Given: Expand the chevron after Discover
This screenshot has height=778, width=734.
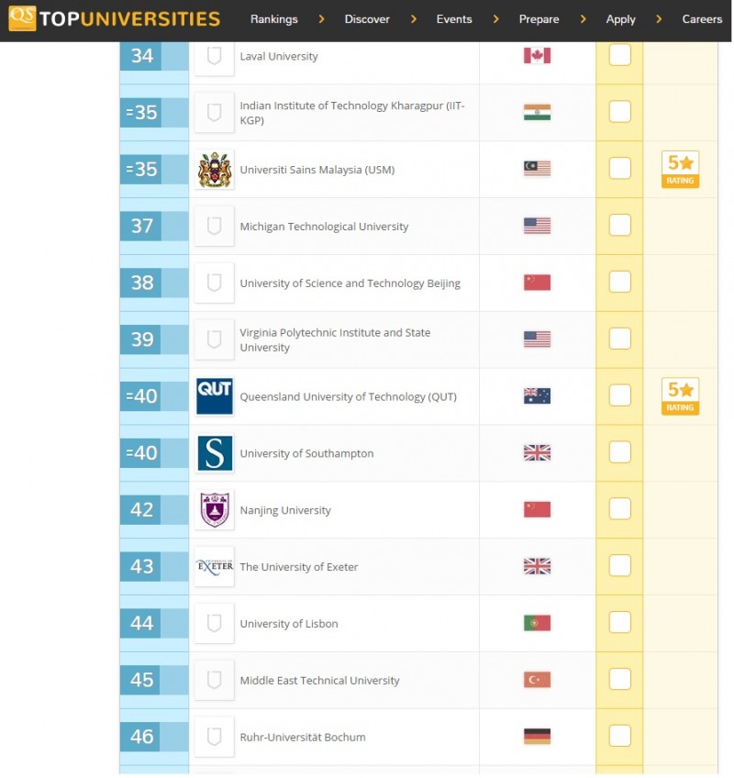Looking at the screenshot, I should [413, 19].
